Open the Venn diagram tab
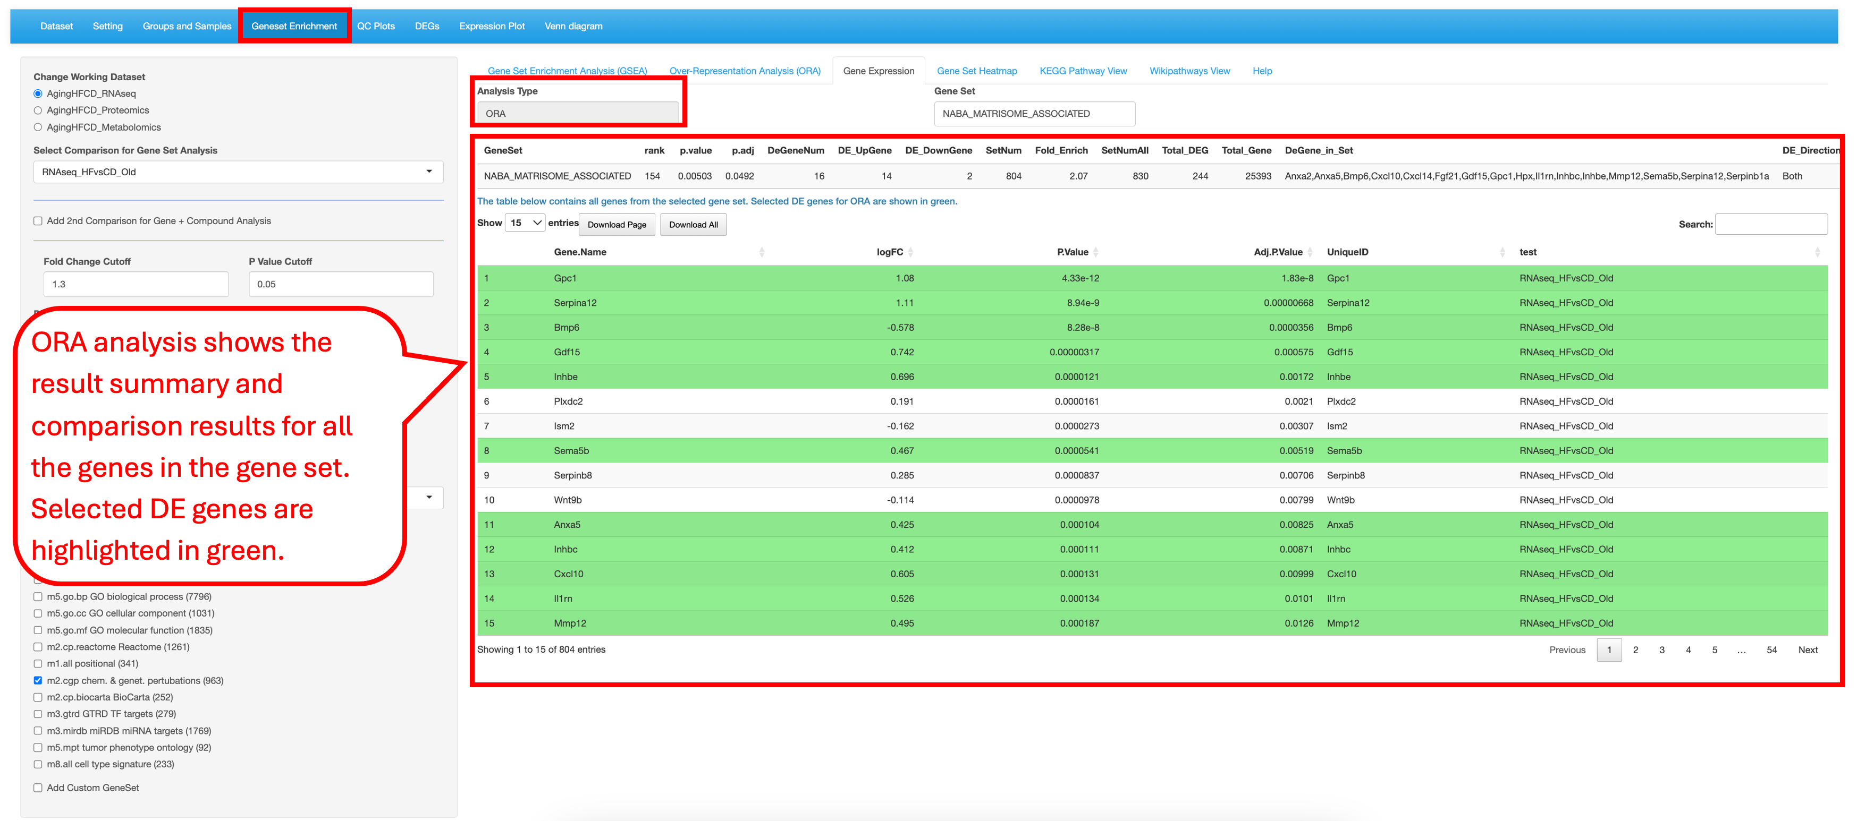The height and width of the screenshot is (821, 1857). (573, 26)
